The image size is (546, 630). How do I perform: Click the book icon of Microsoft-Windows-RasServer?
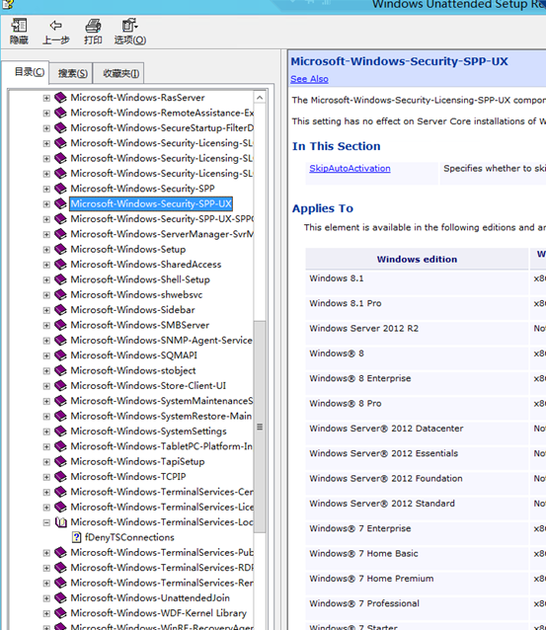(x=60, y=98)
